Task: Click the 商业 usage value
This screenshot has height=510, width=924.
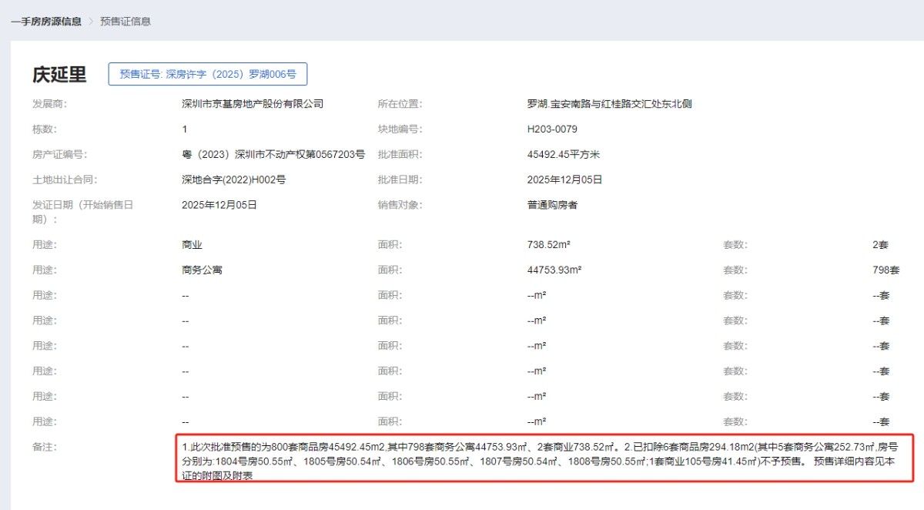Action: click(x=192, y=245)
